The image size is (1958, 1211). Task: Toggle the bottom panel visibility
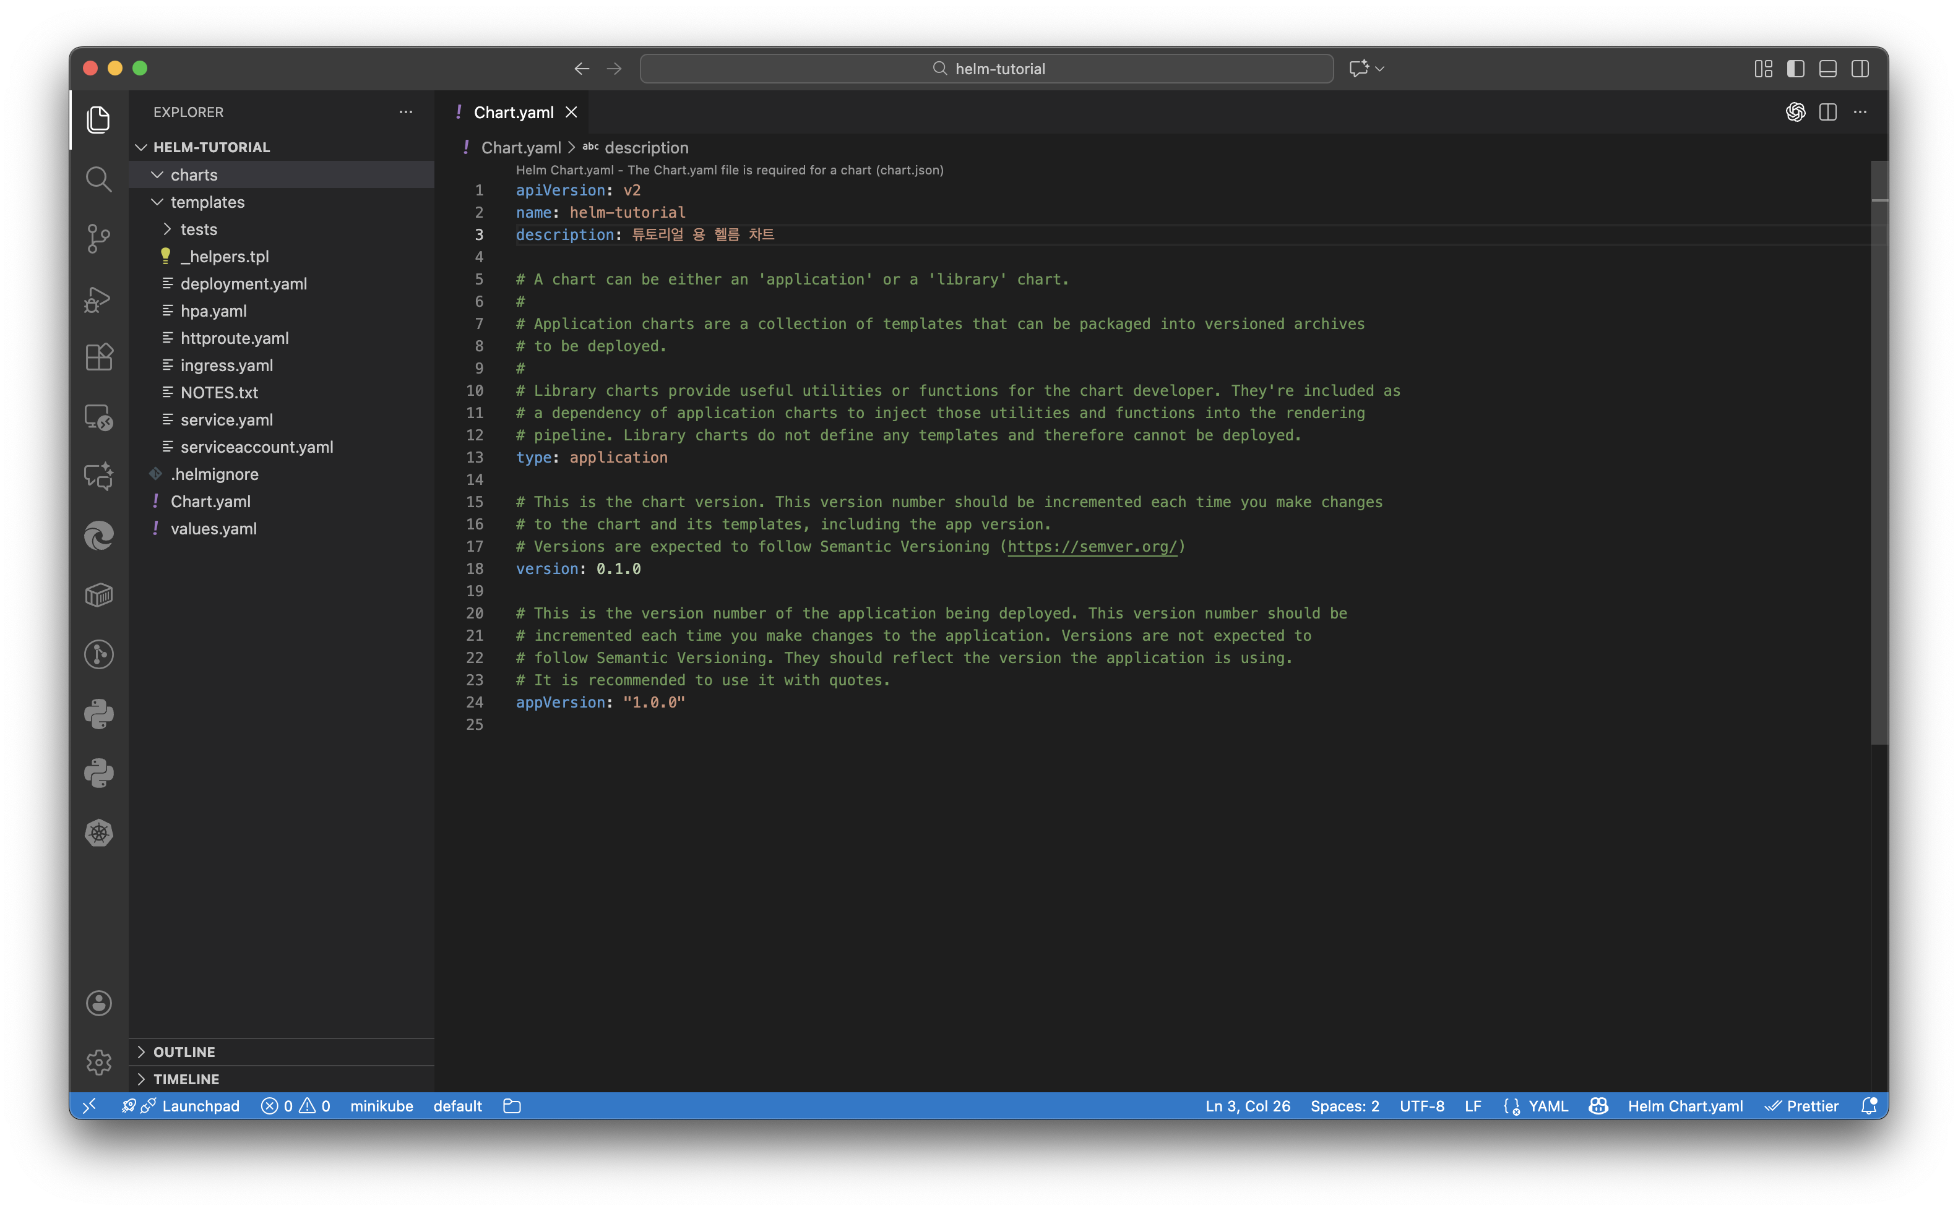tap(1827, 69)
